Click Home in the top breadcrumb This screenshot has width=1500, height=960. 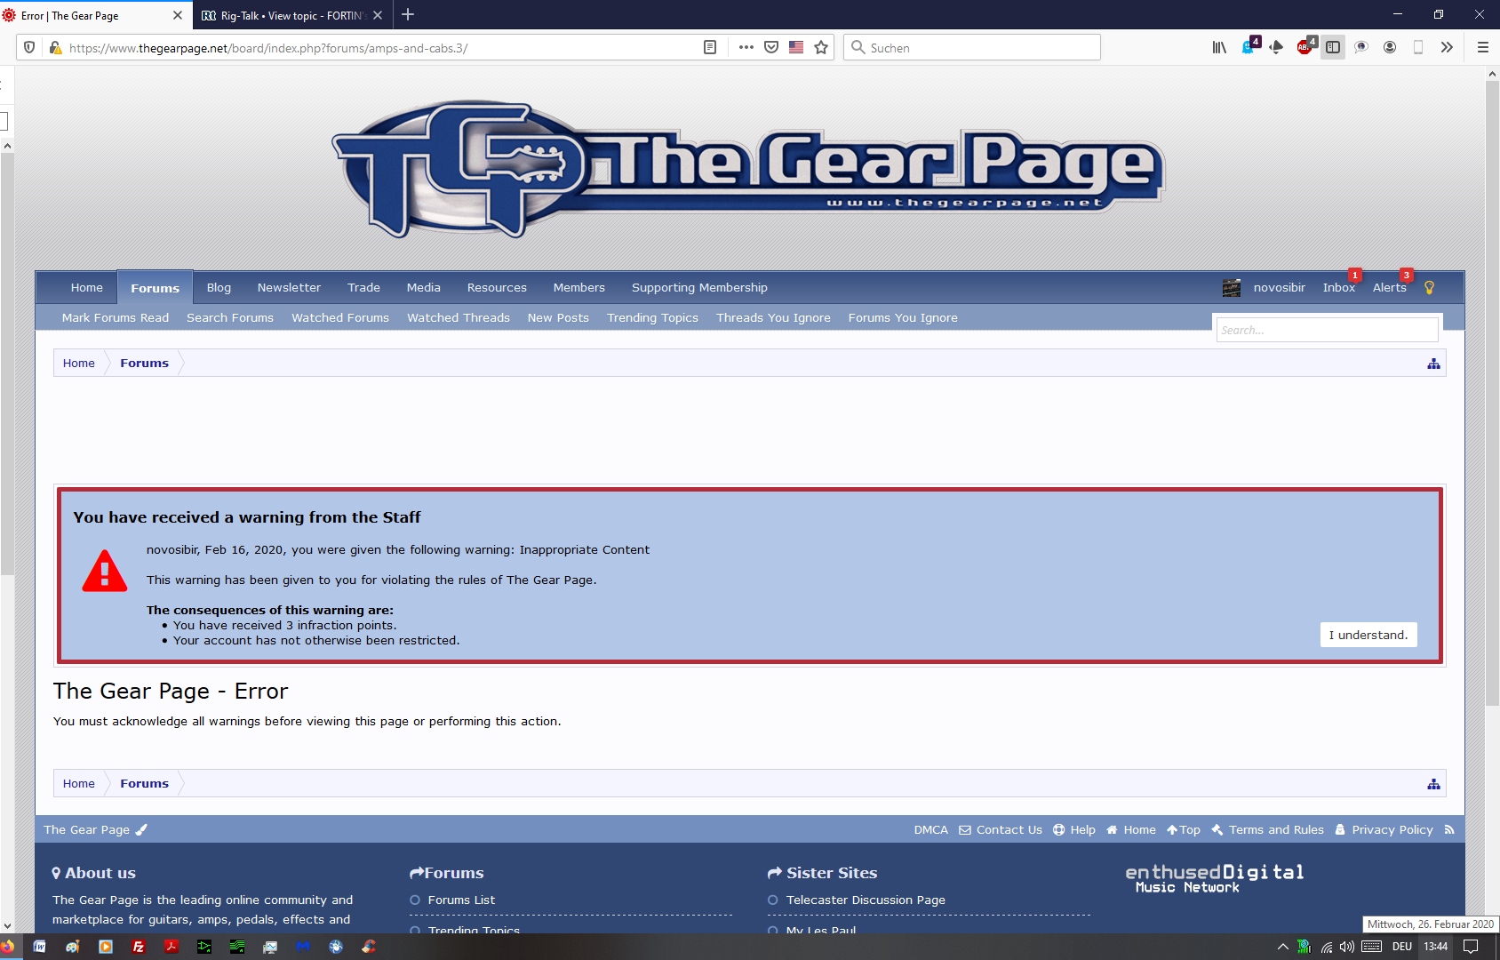pos(79,363)
